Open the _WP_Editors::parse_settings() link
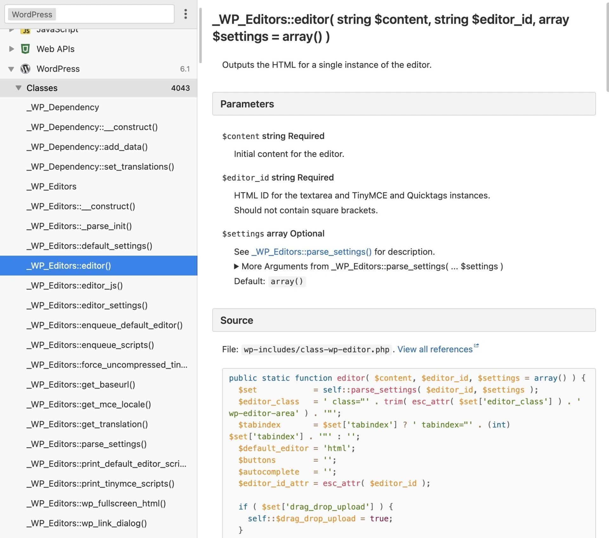This screenshot has width=609, height=538. pyautogui.click(x=311, y=252)
